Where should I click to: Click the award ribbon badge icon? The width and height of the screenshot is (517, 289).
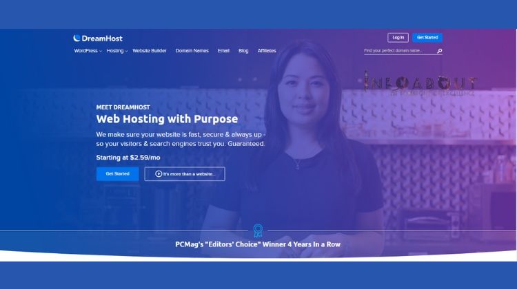tap(258, 231)
